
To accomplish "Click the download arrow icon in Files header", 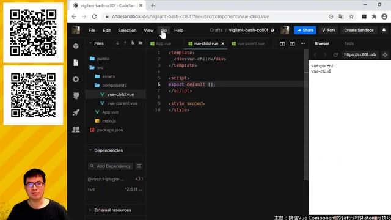I will point(117,43).
